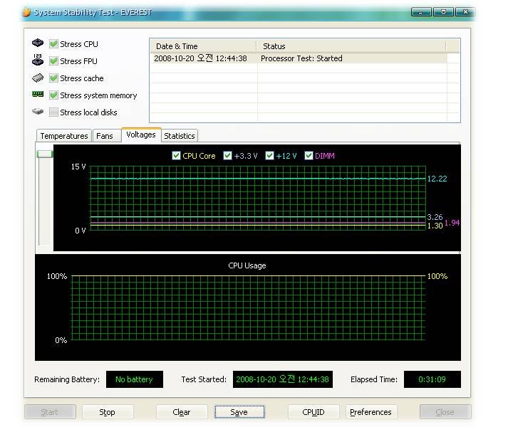Enable the Stress local disks checkbox
513x432 pixels.
click(53, 112)
